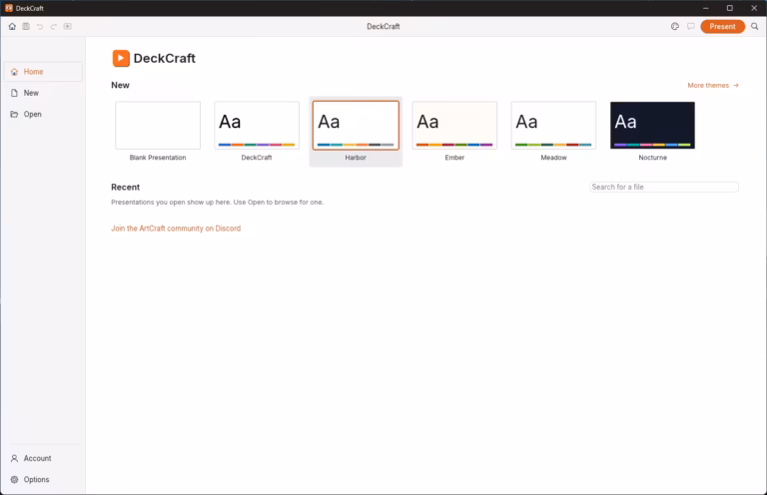This screenshot has width=767, height=495.
Task: Choose the Blank Presentation thumbnail
Action: click(x=158, y=125)
